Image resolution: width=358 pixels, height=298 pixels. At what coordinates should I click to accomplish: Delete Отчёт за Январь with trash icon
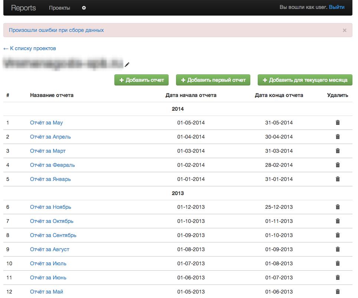pyautogui.click(x=338, y=179)
